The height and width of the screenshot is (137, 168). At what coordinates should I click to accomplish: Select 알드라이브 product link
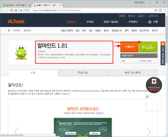144,31
